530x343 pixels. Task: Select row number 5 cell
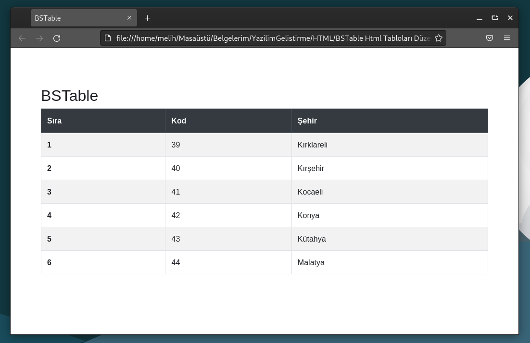click(x=103, y=239)
